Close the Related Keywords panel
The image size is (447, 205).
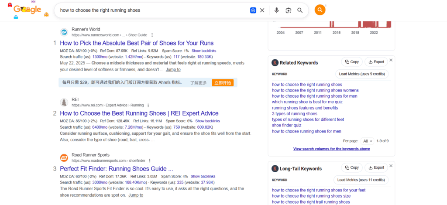[x=391, y=60]
